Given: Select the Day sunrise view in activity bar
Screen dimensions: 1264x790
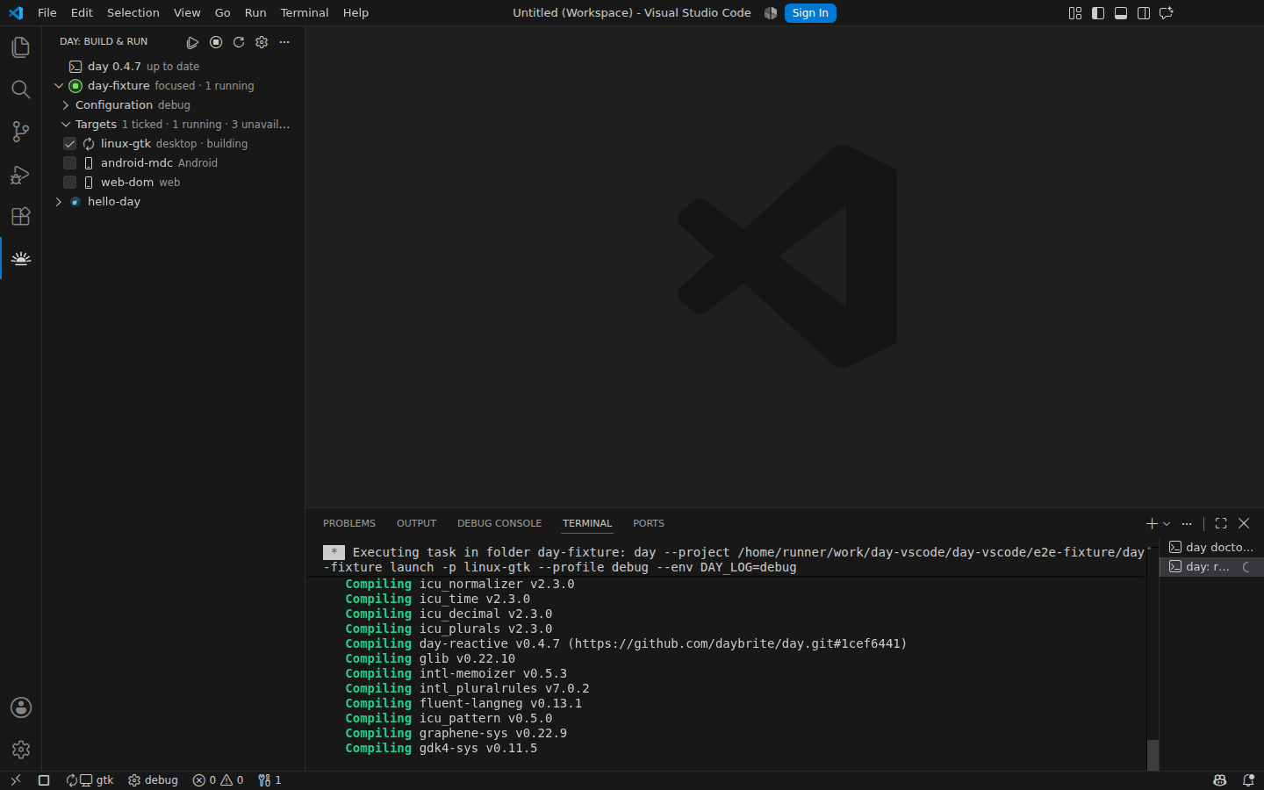Looking at the screenshot, I should tap(20, 258).
